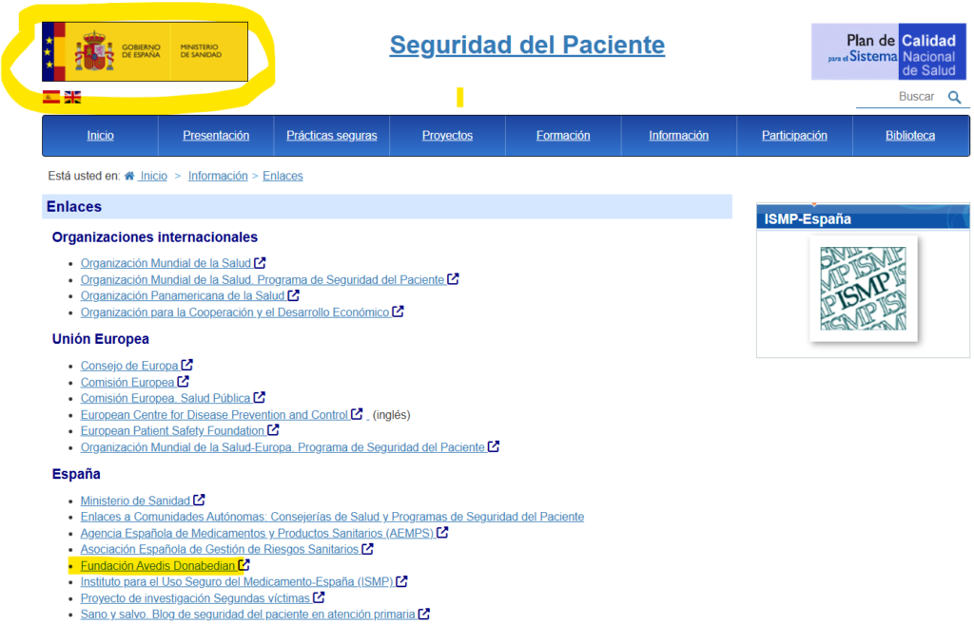Screen dimensions: 974x624
Task: Switch to the Formación tab
Action: [562, 135]
